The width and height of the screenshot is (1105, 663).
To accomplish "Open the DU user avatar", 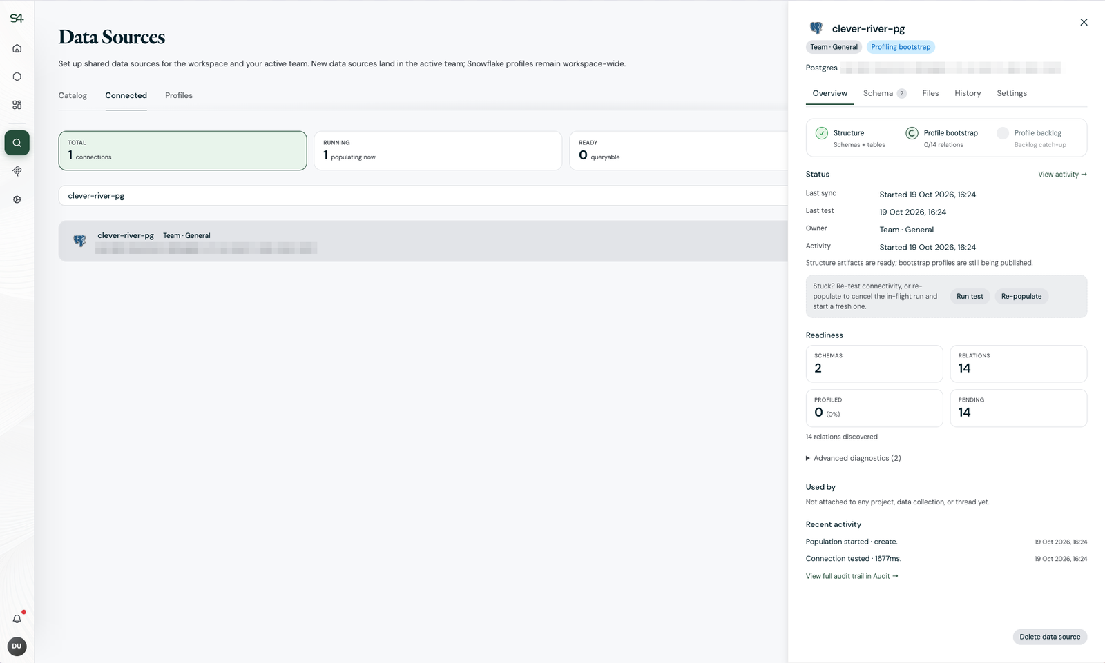I will point(17,646).
